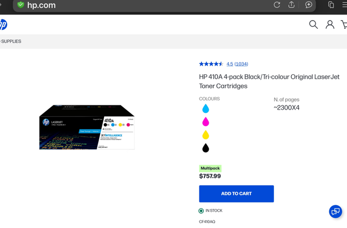Add the toner pack to cart
Screen dimensions: 347x228
pyautogui.click(x=236, y=194)
